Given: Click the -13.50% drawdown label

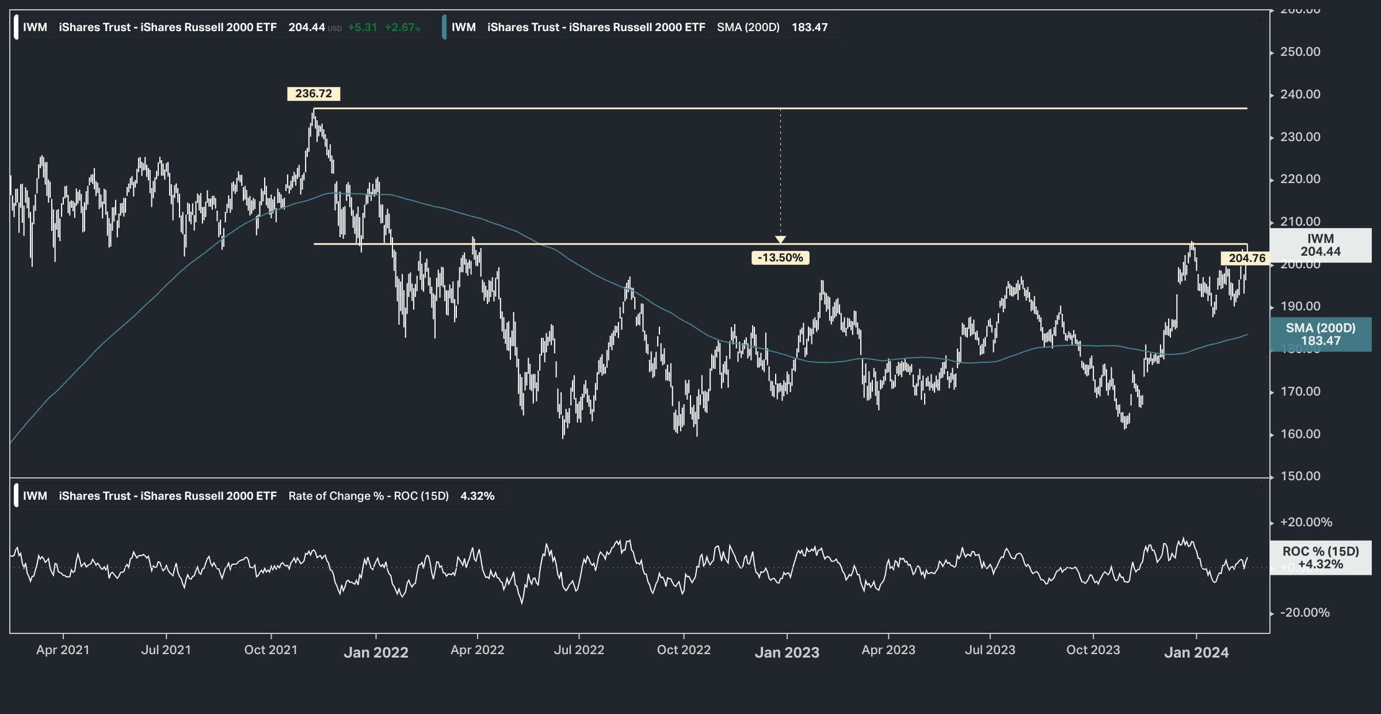Looking at the screenshot, I should [x=780, y=258].
